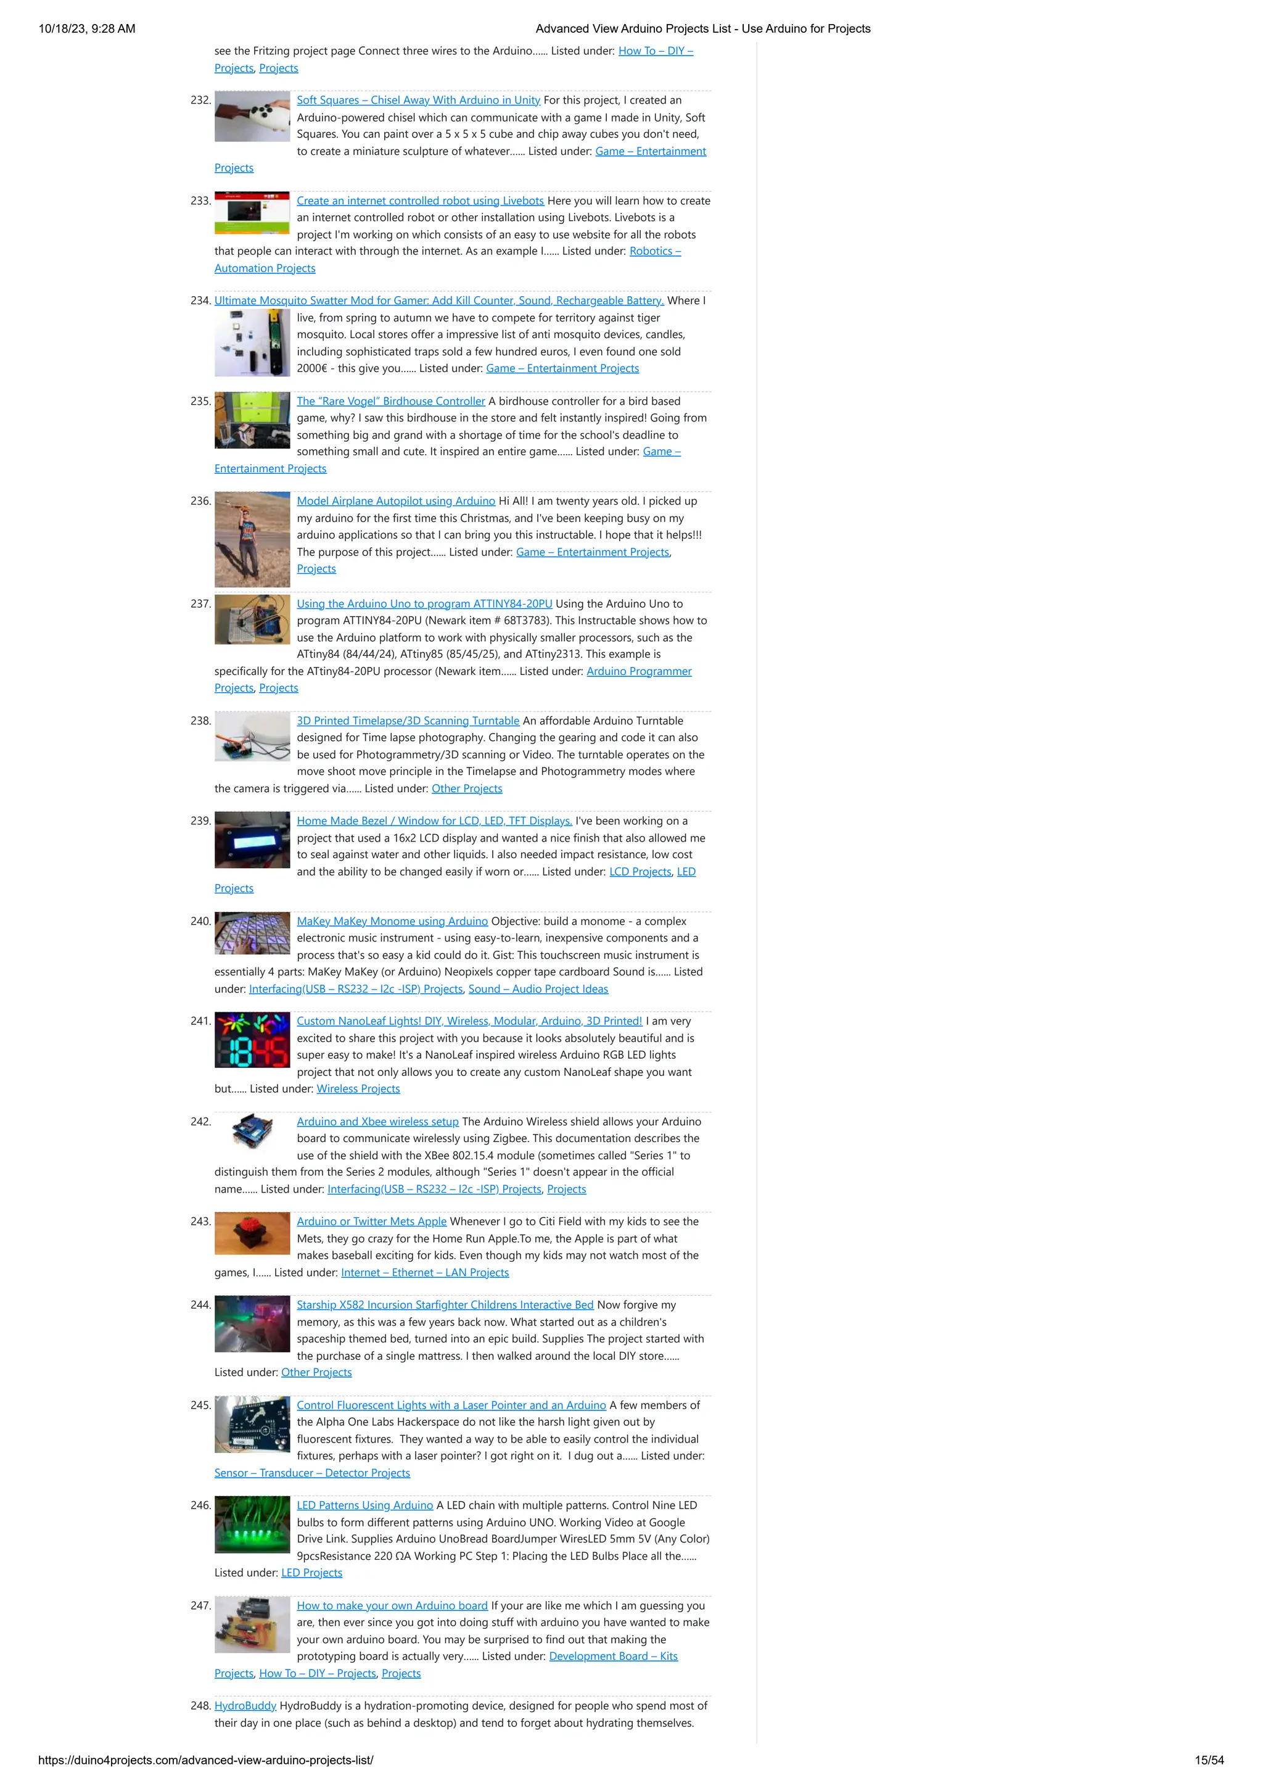Open Other Projects category under Scanning Turntable
This screenshot has height=1788, width=1263.
467,789
